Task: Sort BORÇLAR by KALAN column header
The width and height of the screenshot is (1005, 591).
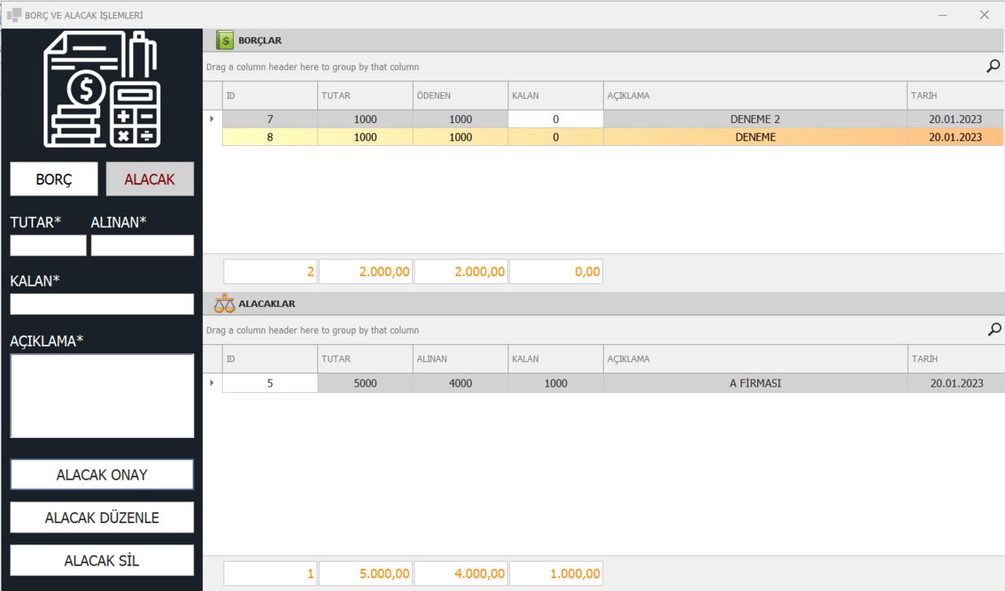Action: coord(556,95)
